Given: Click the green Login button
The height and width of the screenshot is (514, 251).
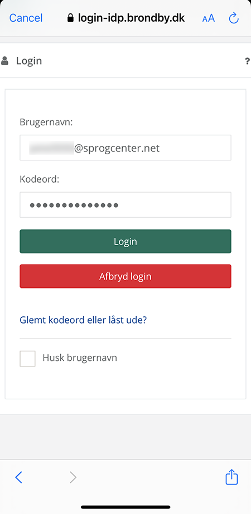Looking at the screenshot, I should click(126, 241).
